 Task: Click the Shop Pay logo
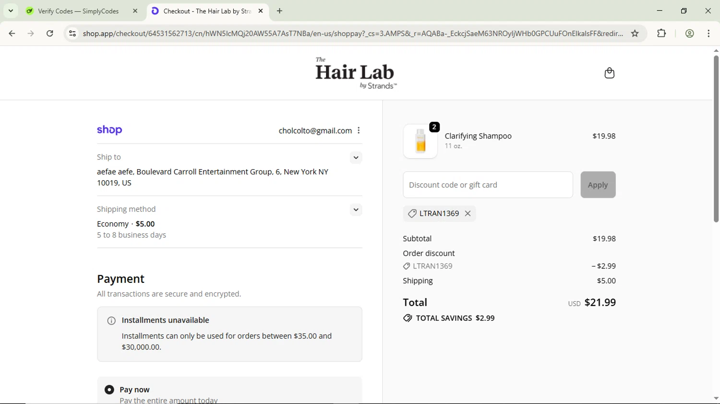[x=109, y=130]
